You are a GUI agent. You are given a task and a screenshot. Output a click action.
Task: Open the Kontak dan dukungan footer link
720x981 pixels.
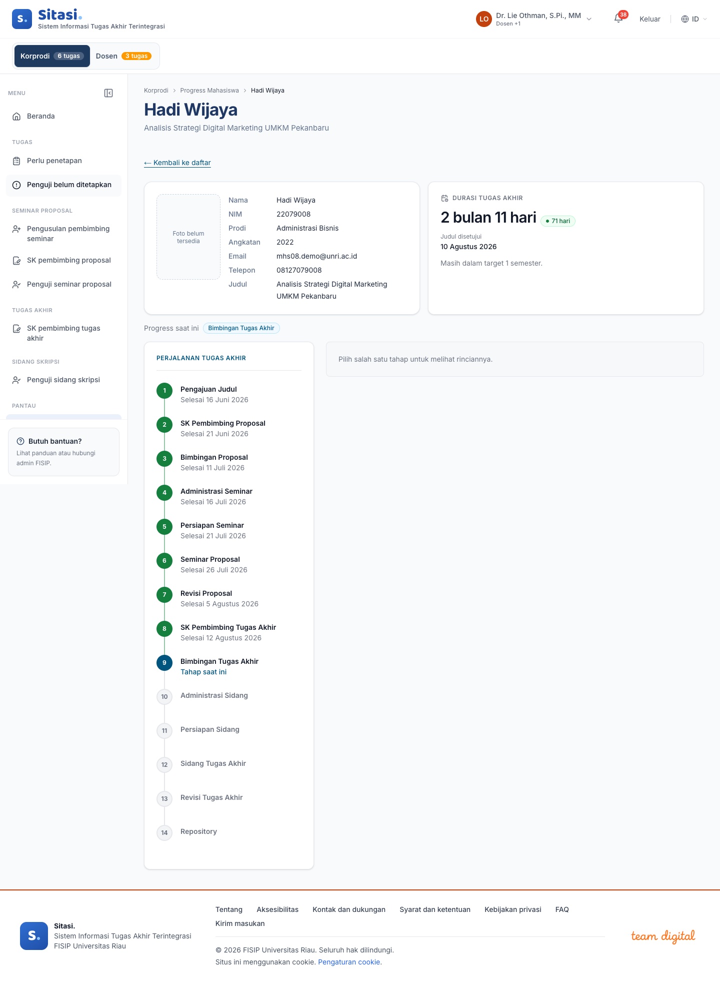(x=349, y=909)
